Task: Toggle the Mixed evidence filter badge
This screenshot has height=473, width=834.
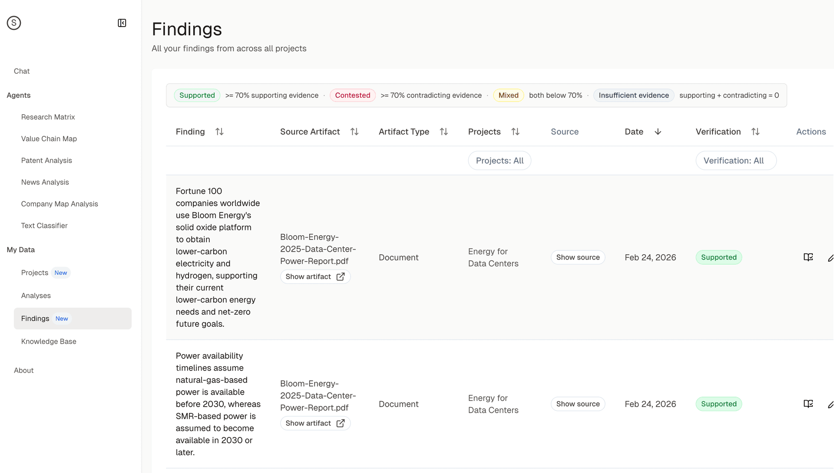Action: 508,95
